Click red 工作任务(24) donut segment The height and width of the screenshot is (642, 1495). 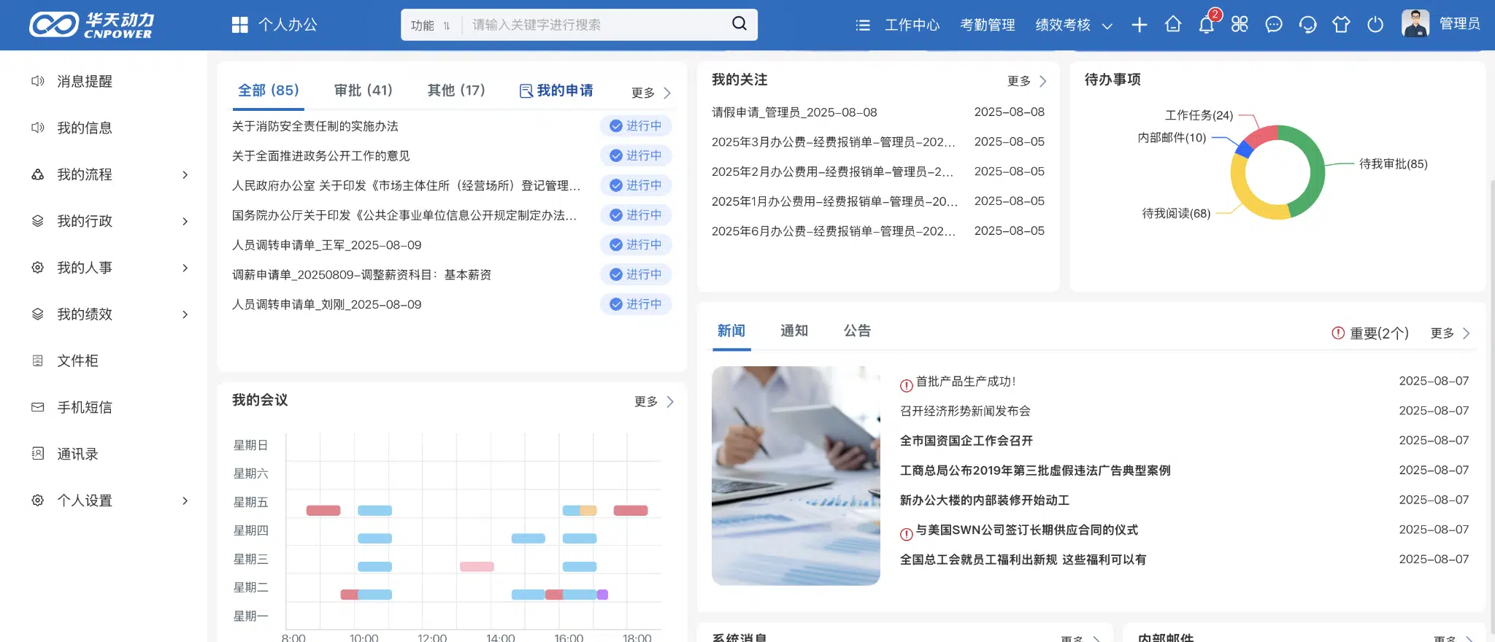click(x=1262, y=136)
